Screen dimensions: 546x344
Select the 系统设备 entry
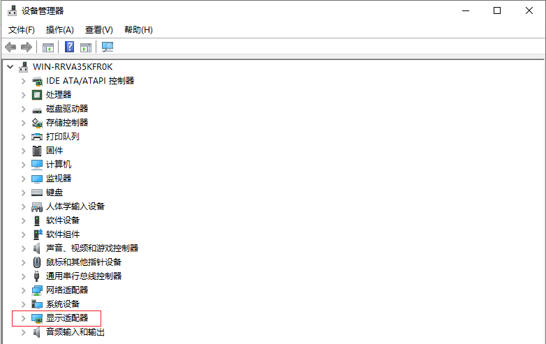coord(63,304)
